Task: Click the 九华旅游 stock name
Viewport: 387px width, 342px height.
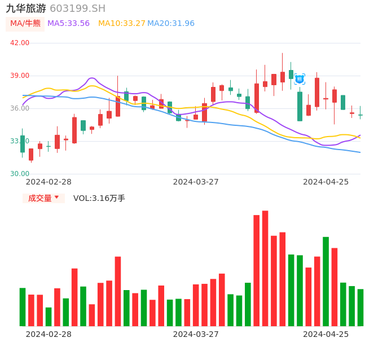Action: (x=26, y=8)
